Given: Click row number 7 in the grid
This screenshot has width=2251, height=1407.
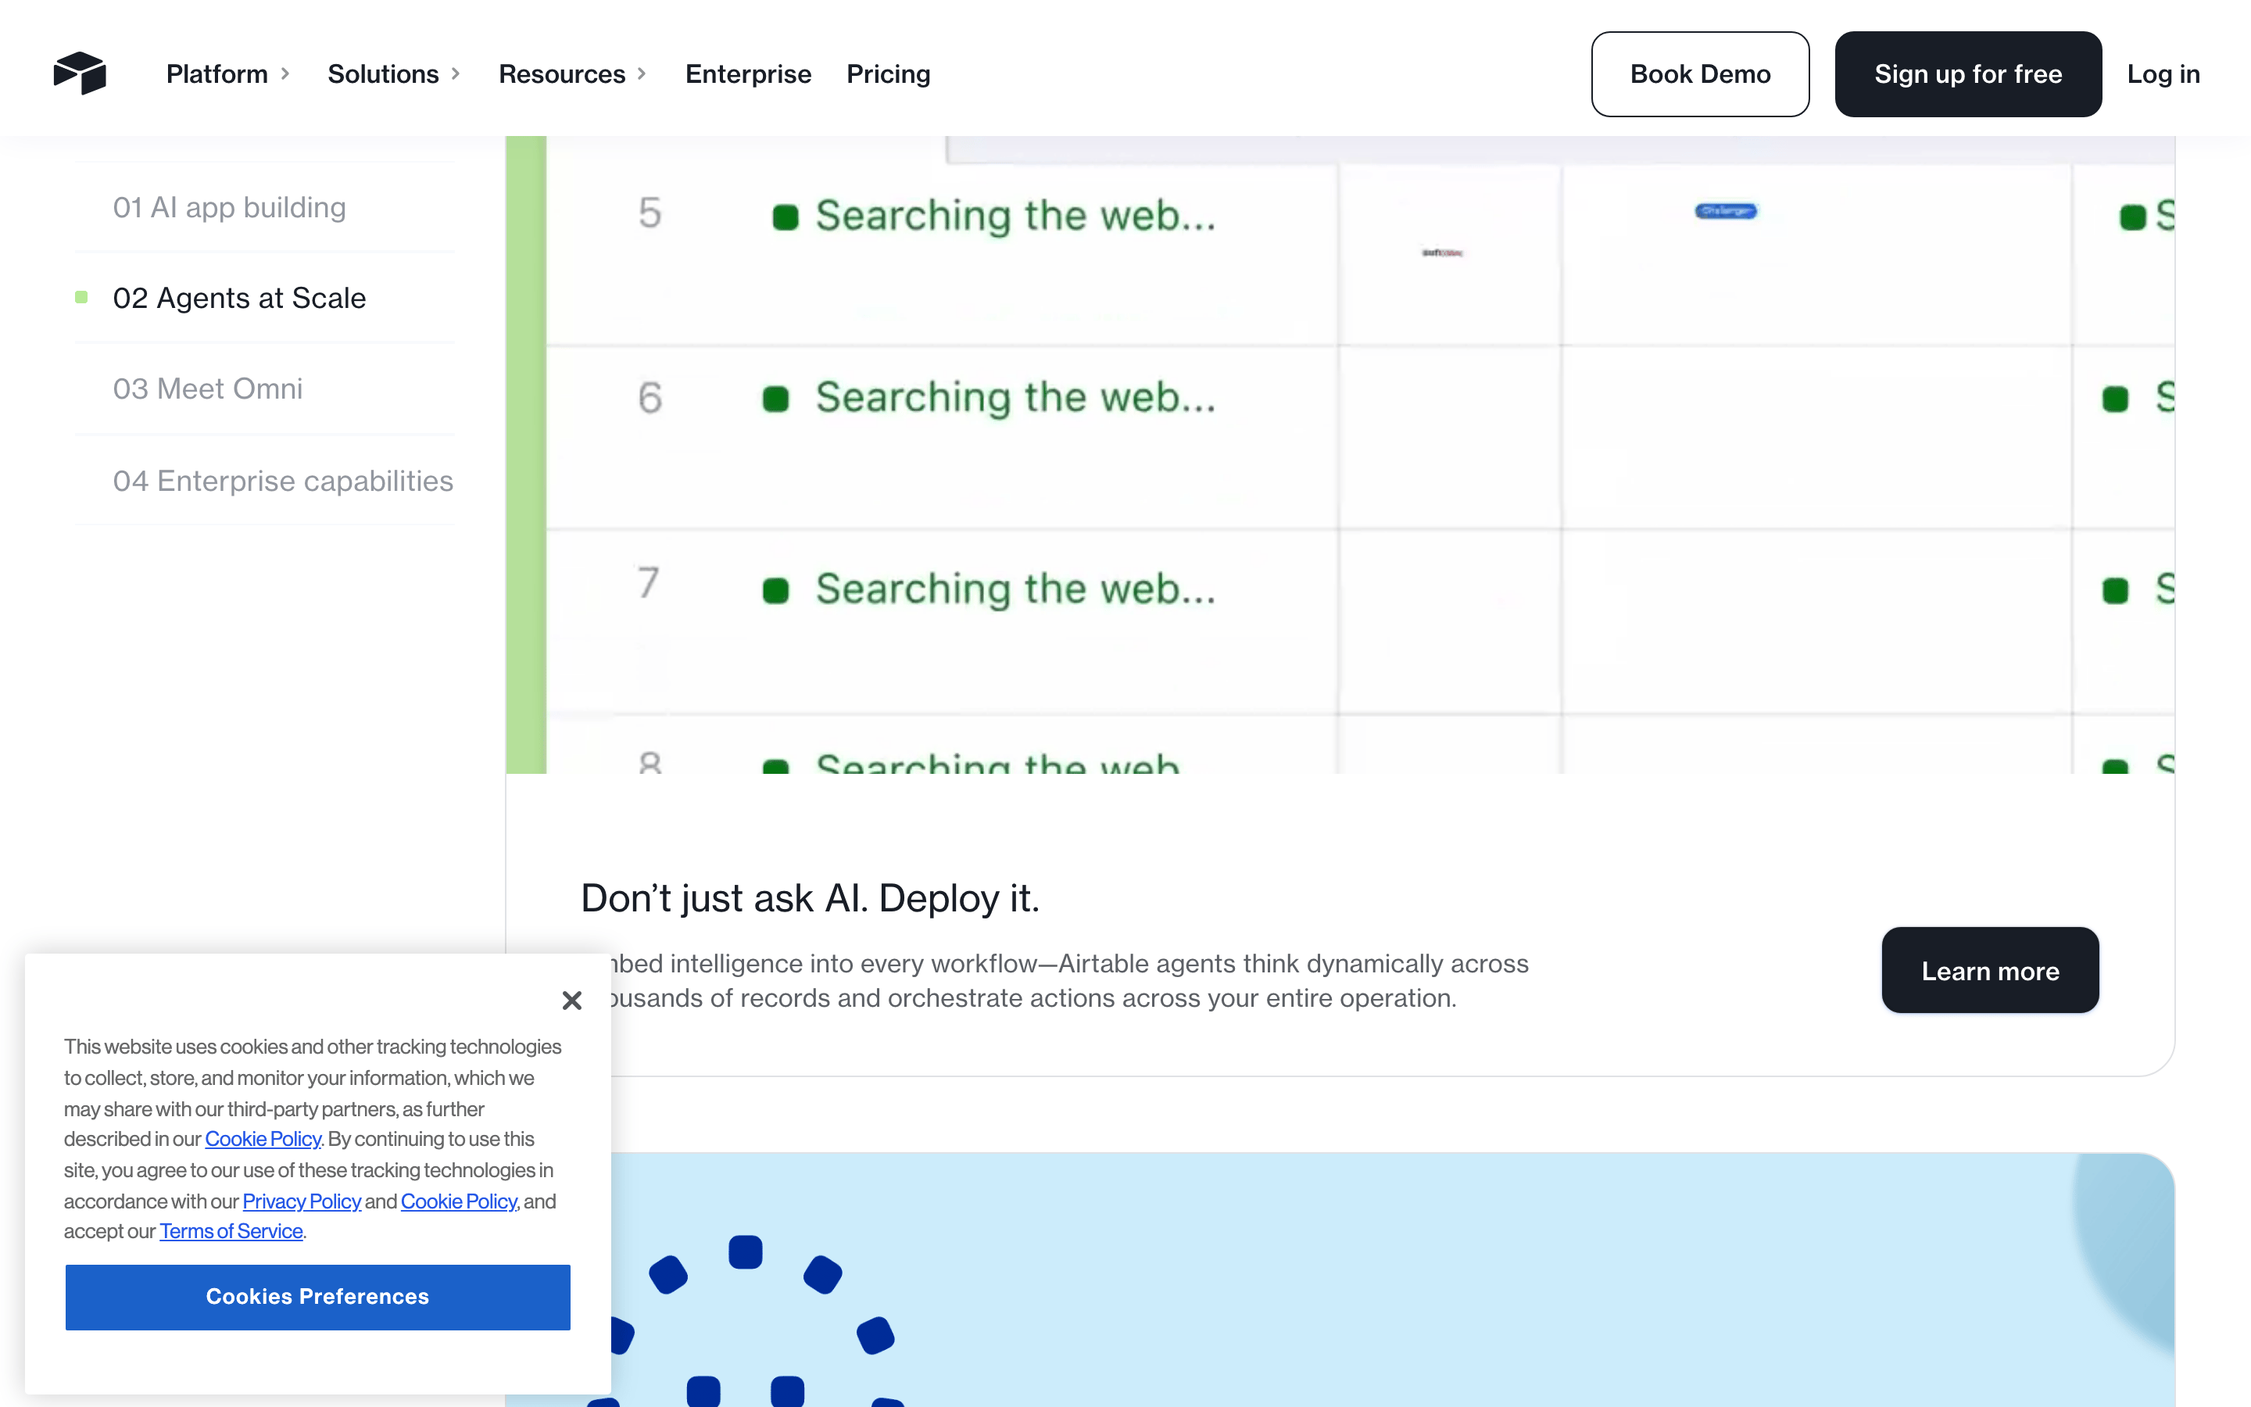Looking at the screenshot, I should click(x=650, y=582).
